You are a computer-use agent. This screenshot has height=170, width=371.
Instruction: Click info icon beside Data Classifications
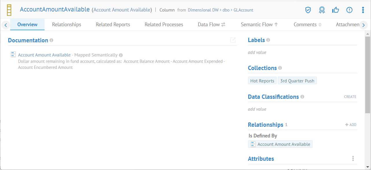(x=302, y=97)
